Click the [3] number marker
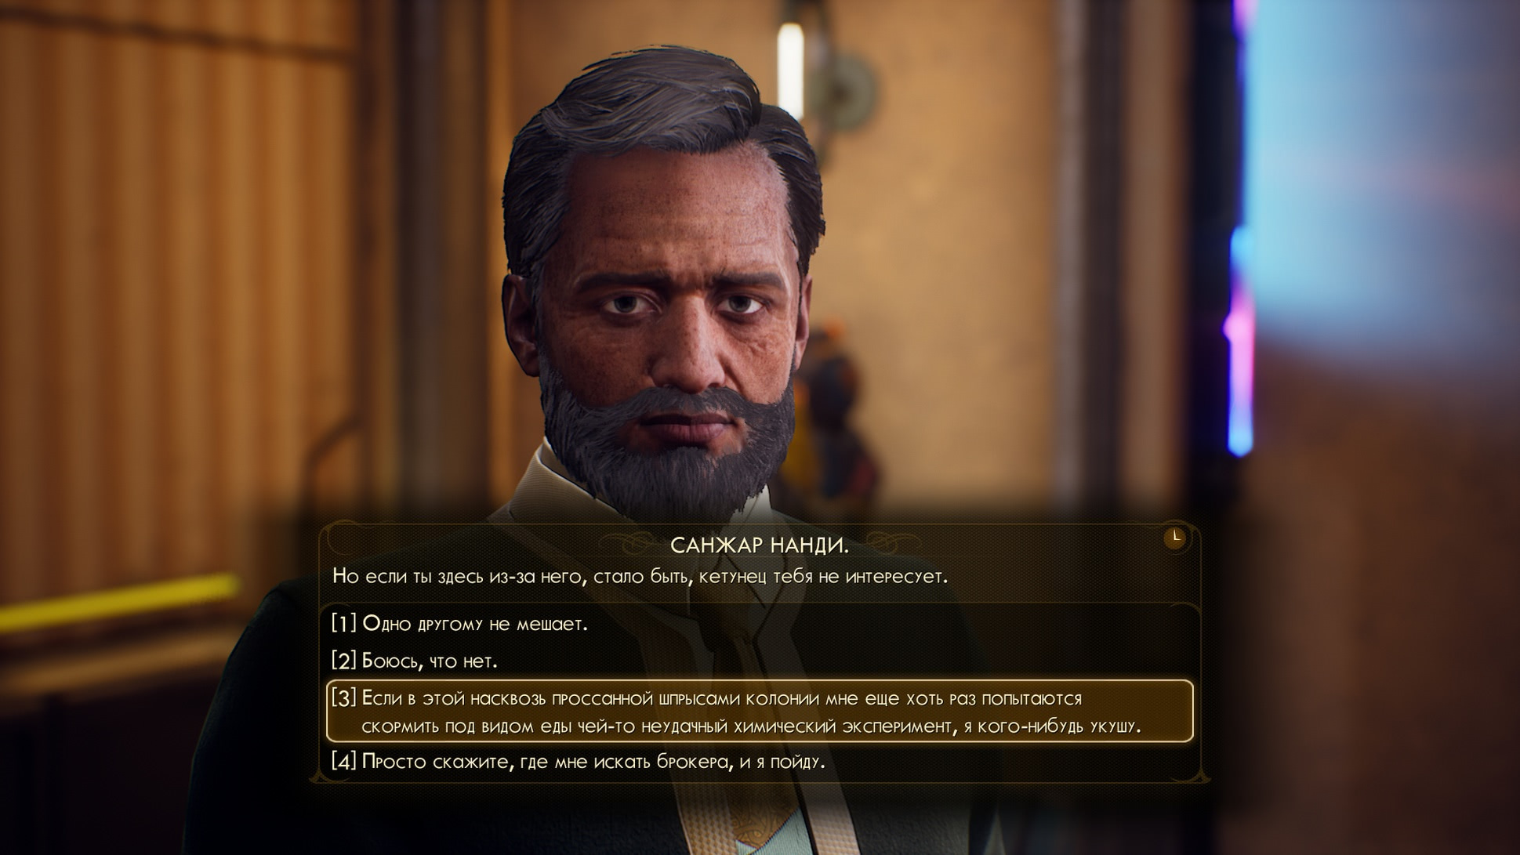The height and width of the screenshot is (855, 1520). [x=343, y=697]
